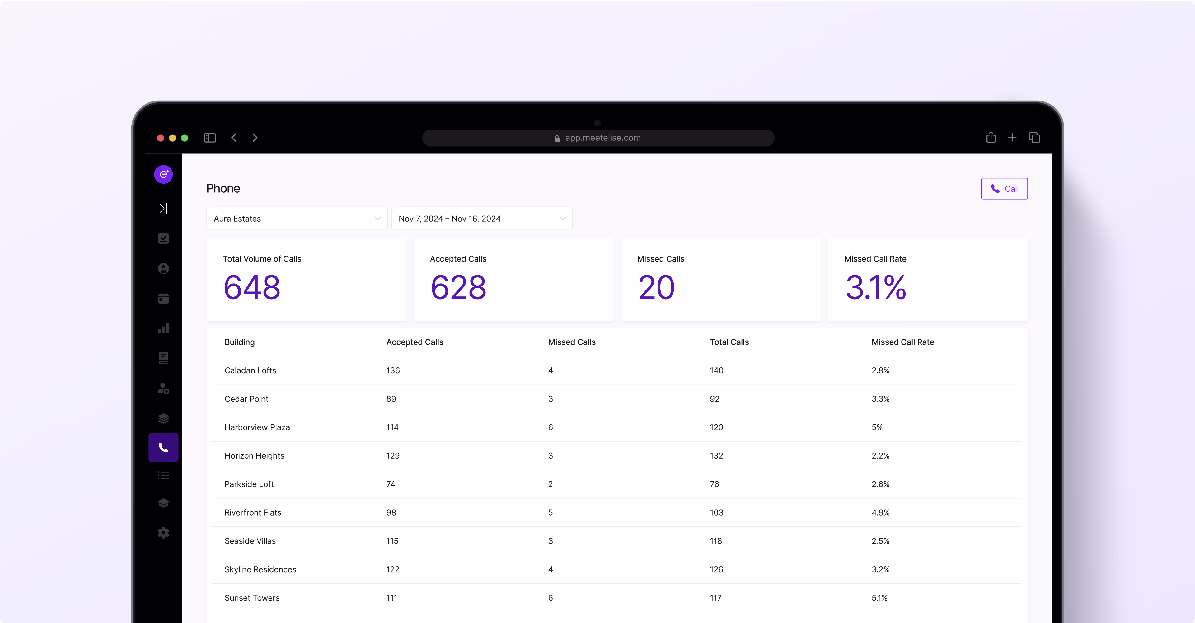Open the graduation cap training icon
Viewport: 1195px width, 623px height.
(163, 503)
